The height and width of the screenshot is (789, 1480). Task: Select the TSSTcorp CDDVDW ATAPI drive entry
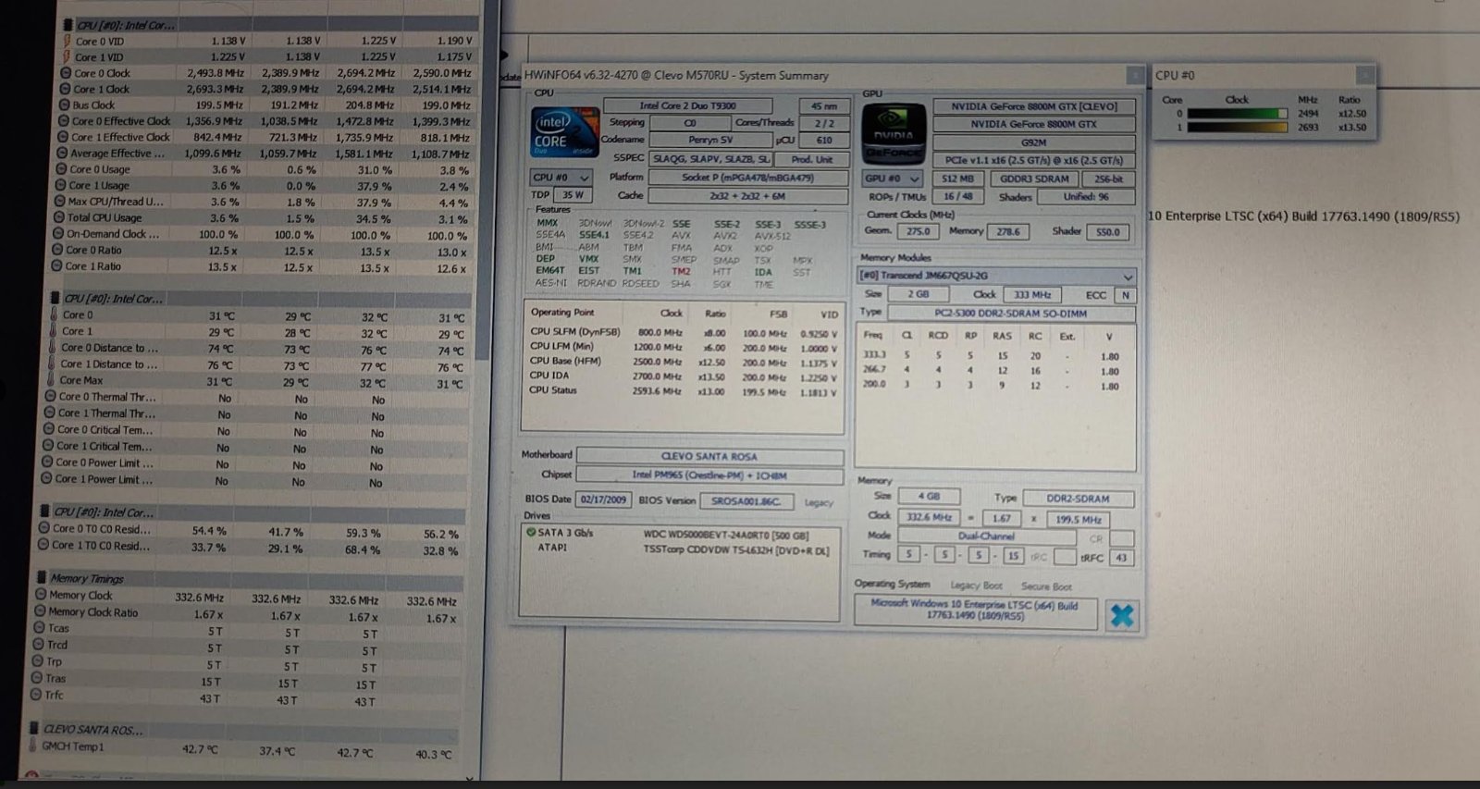coord(680,549)
